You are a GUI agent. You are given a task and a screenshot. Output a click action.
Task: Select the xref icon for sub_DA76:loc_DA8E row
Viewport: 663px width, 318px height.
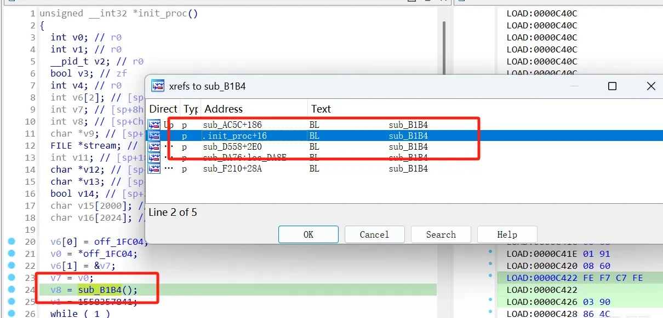coord(154,158)
